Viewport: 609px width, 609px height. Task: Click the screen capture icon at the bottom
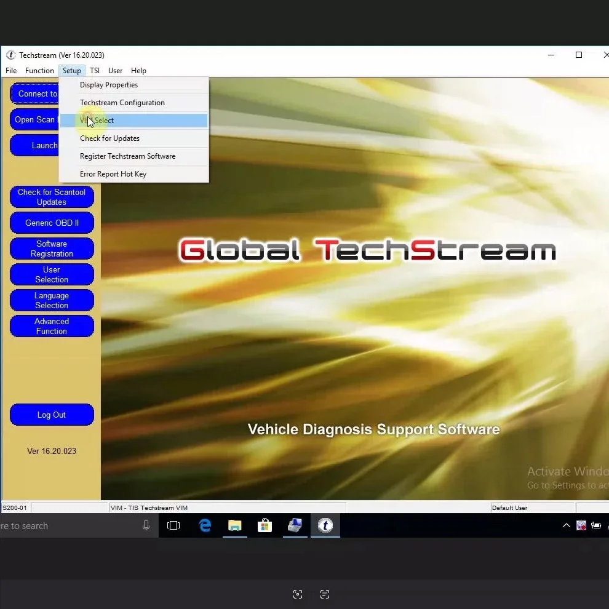tap(298, 594)
